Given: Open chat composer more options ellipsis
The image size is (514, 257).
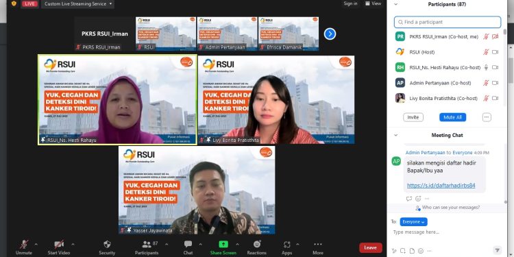Looking at the screenshot, I should point(430,250).
